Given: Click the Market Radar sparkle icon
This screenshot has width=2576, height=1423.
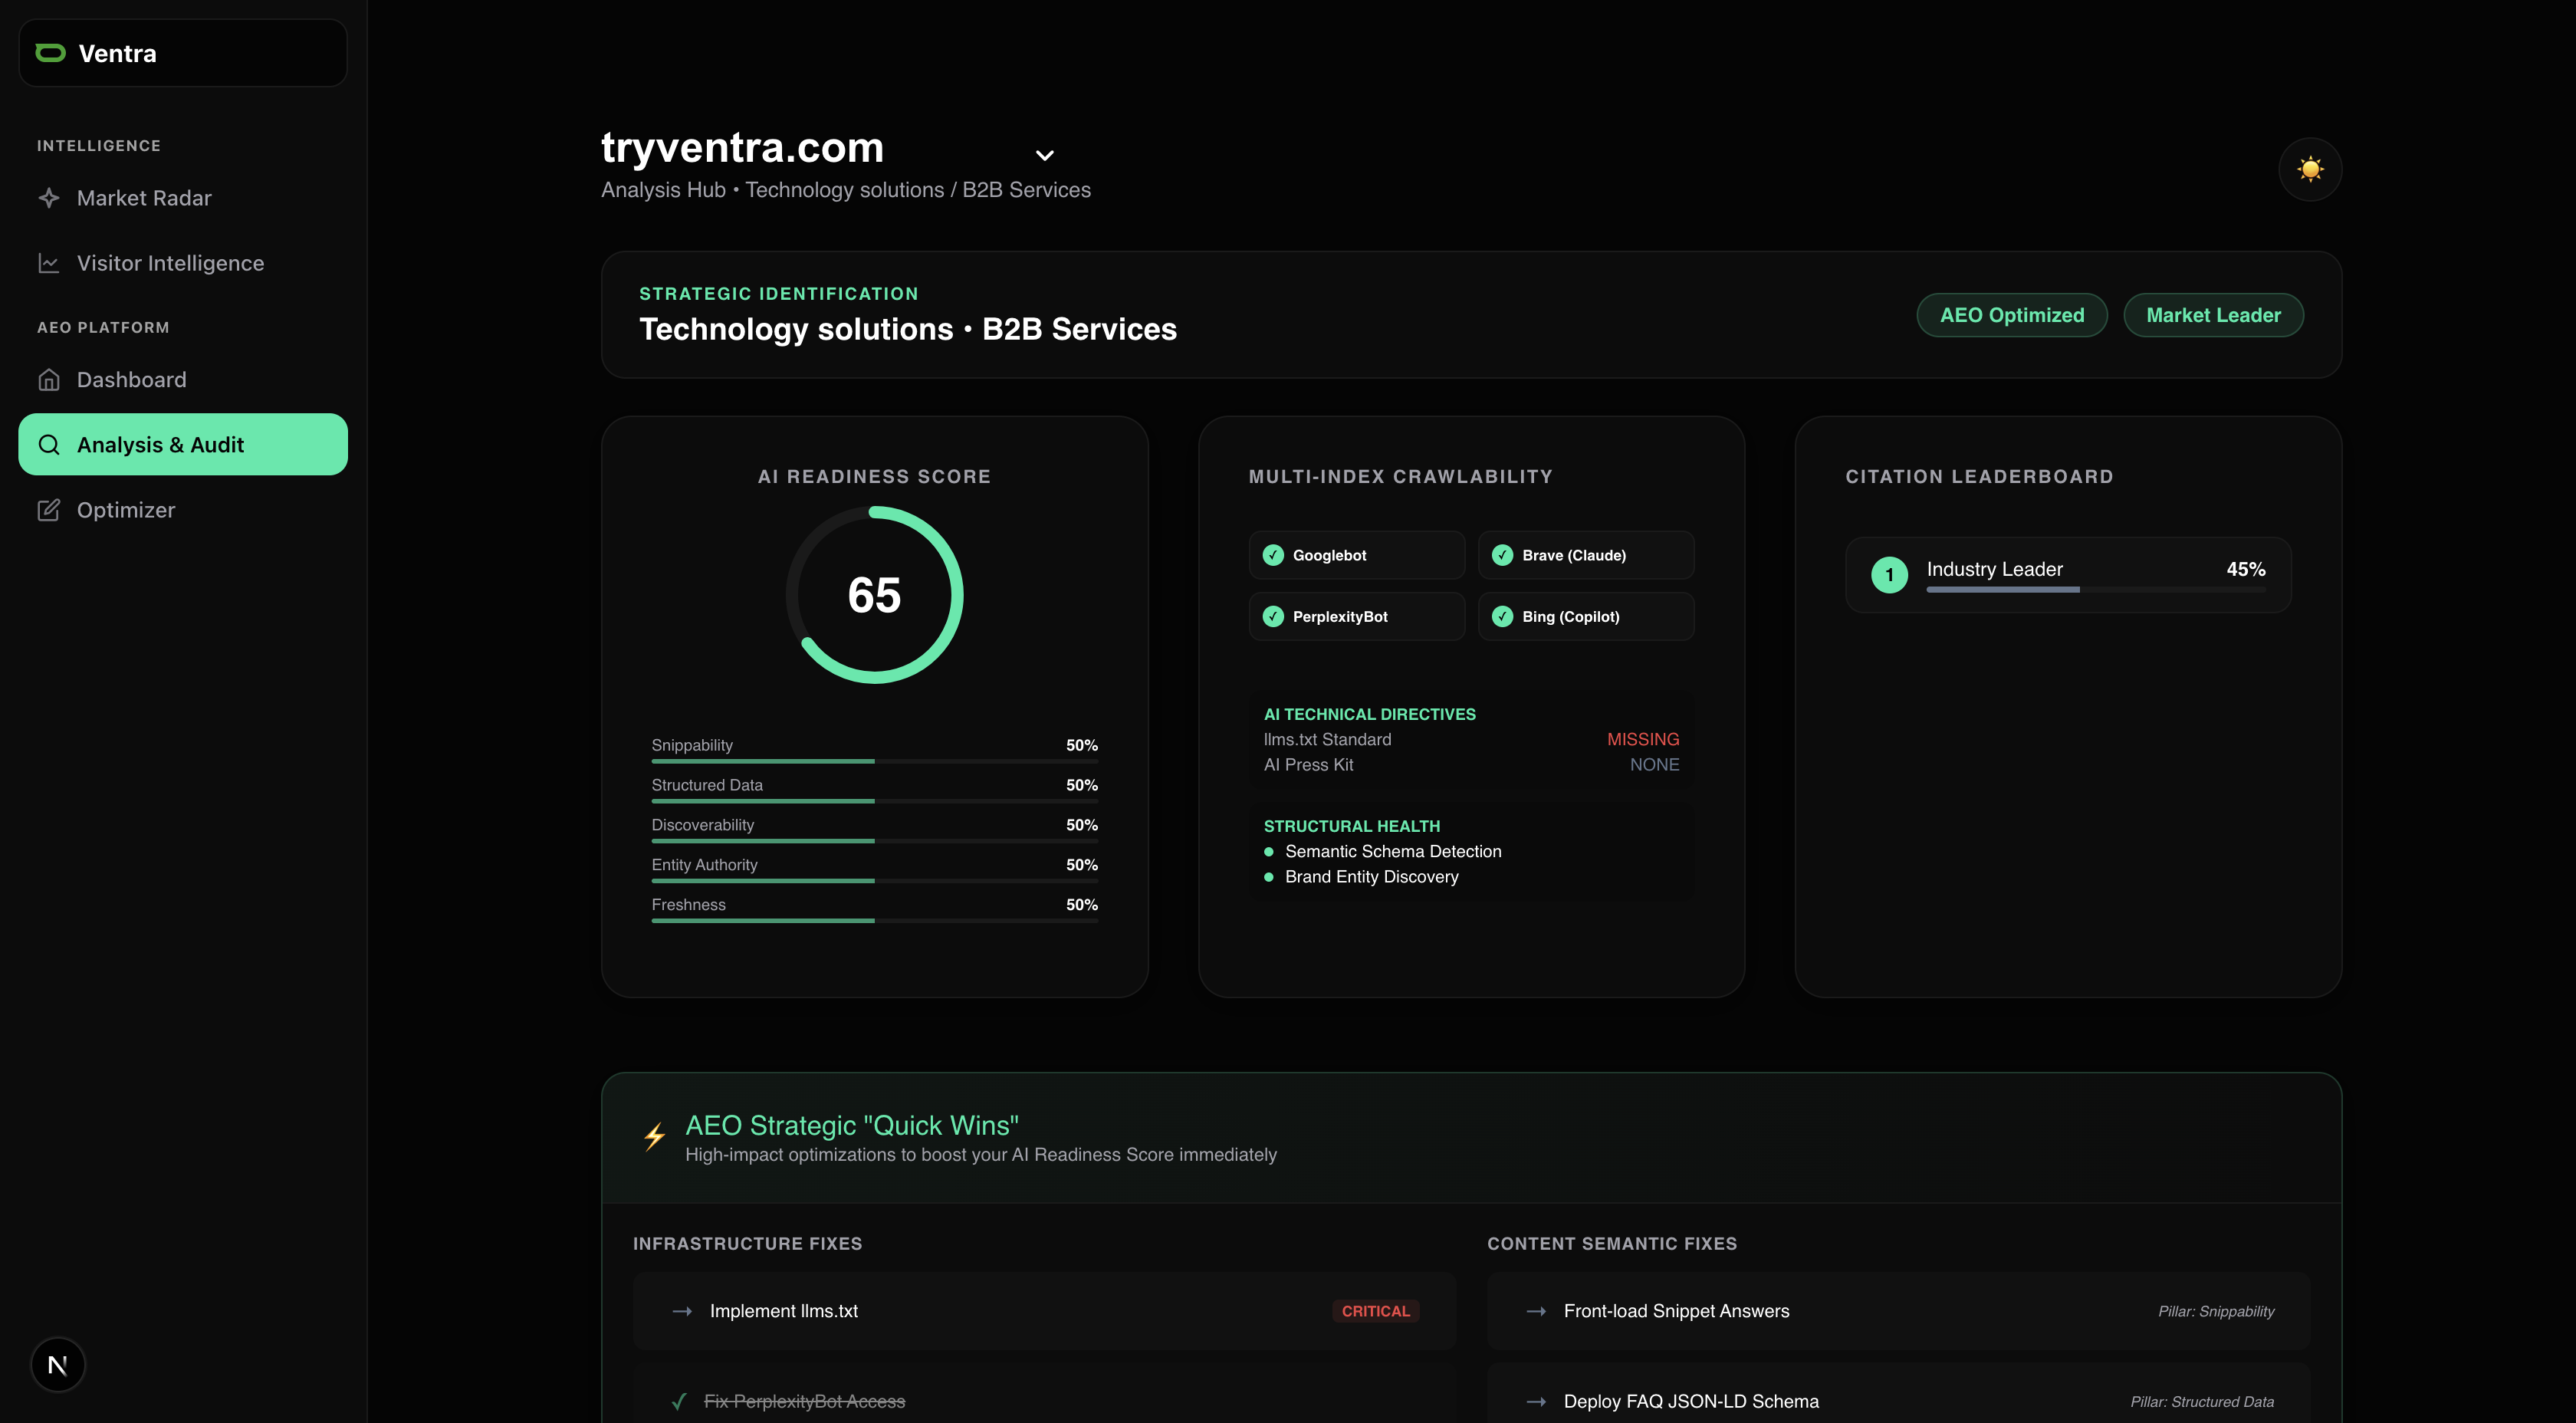Looking at the screenshot, I should [49, 198].
